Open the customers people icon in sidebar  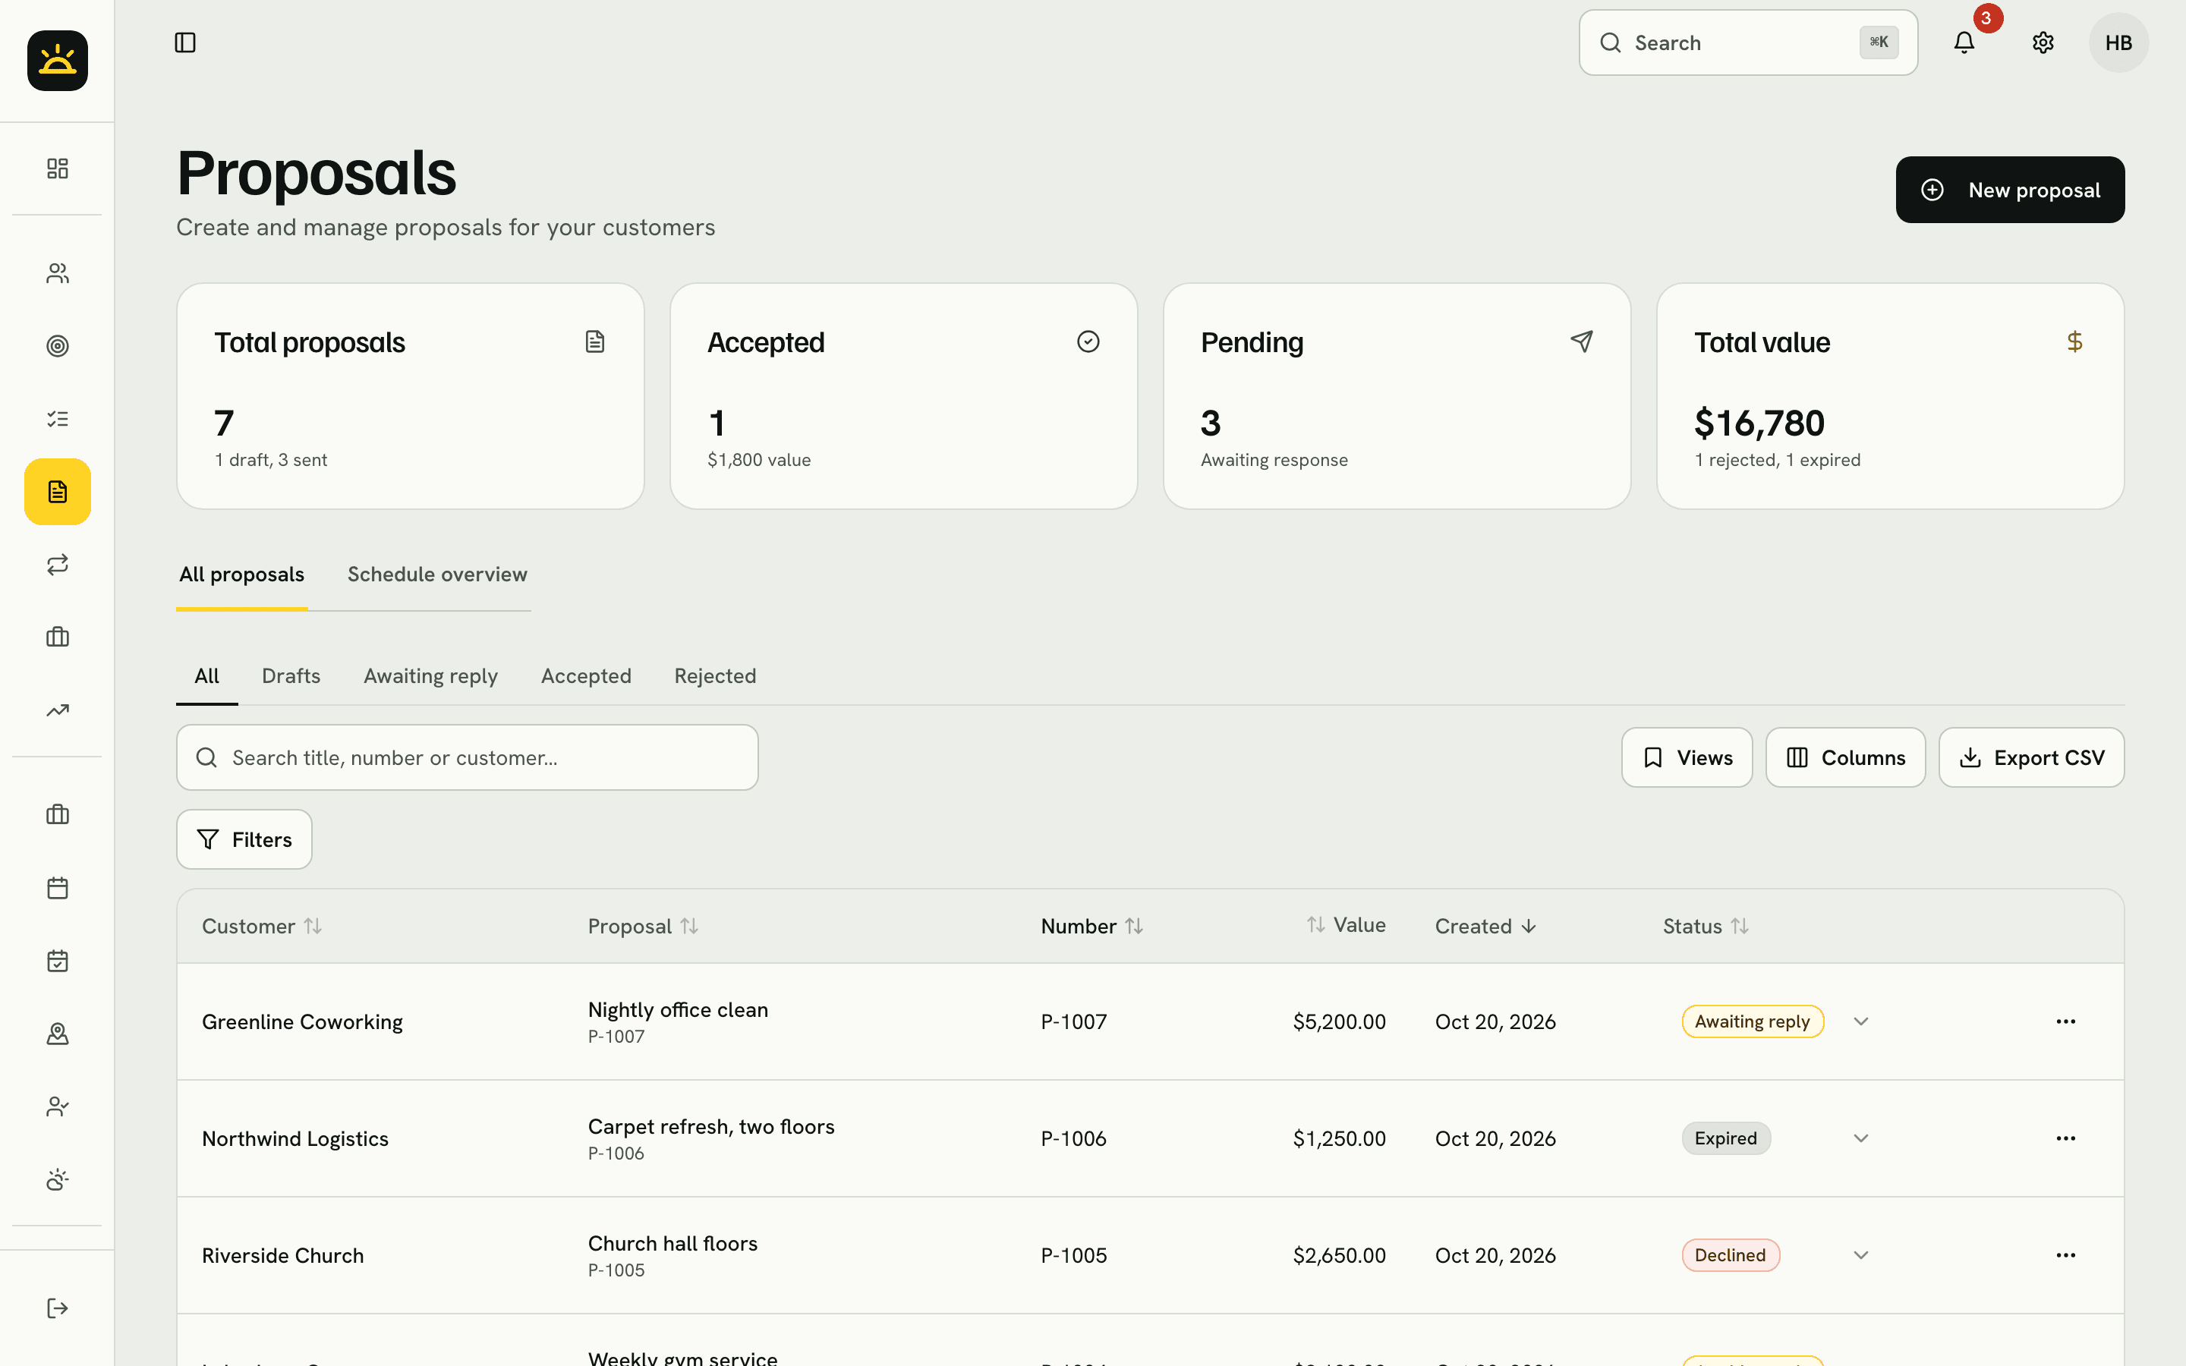click(57, 273)
